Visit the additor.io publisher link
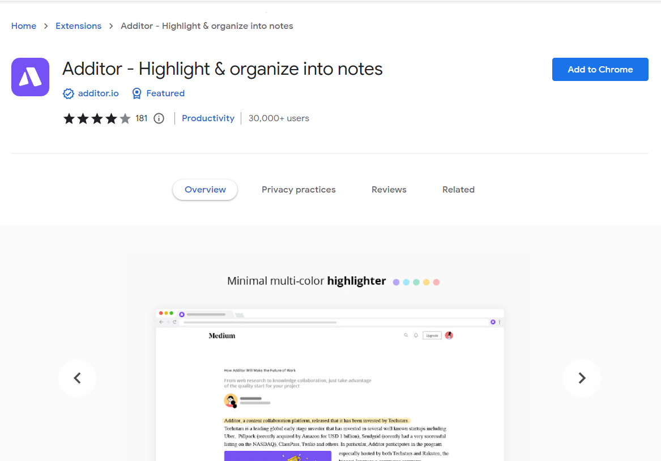 (97, 93)
